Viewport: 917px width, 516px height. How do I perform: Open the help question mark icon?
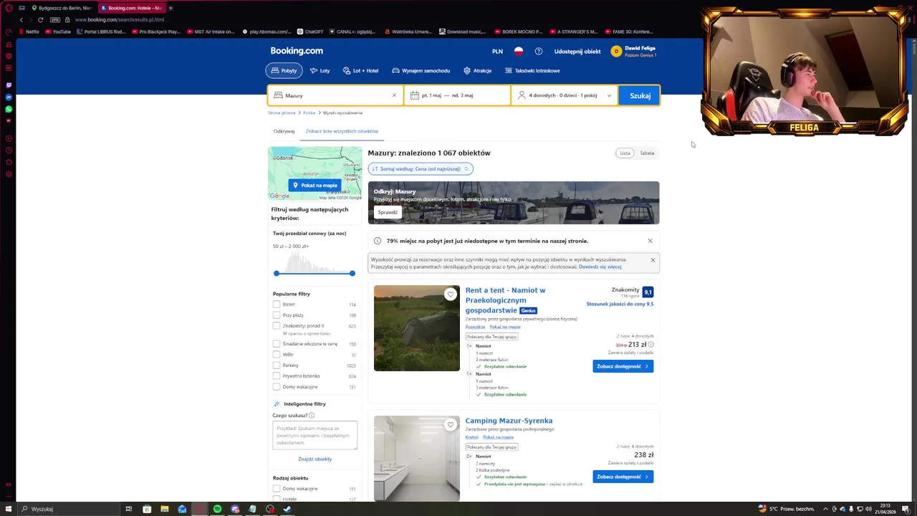click(539, 52)
